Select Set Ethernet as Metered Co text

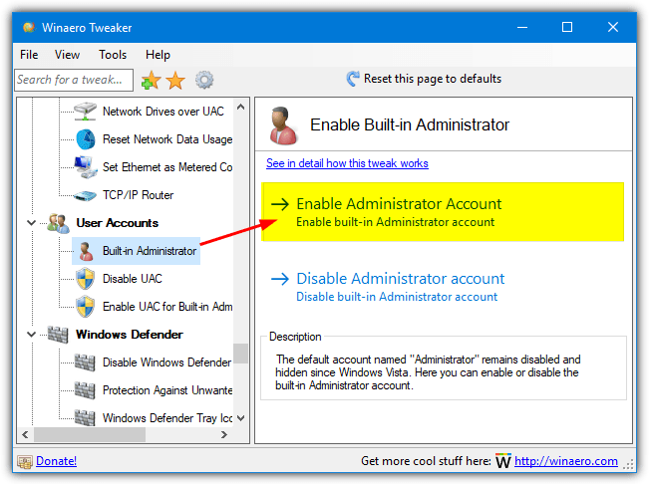pos(167,167)
